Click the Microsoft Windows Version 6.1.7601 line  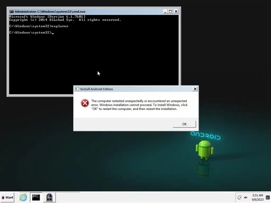[x=47, y=17]
